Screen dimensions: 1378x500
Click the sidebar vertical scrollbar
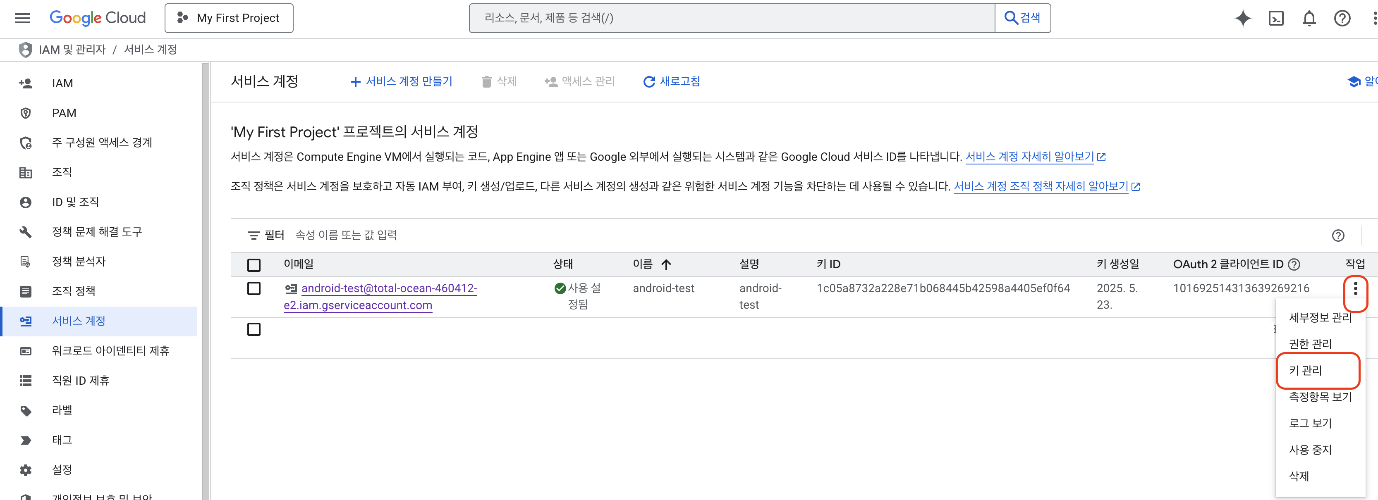pyautogui.click(x=206, y=281)
